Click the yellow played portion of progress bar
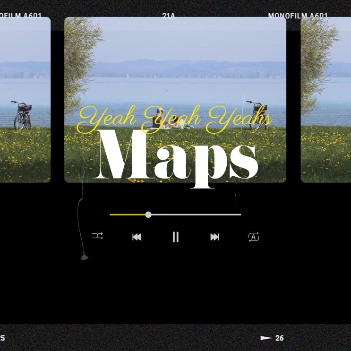 128,214
